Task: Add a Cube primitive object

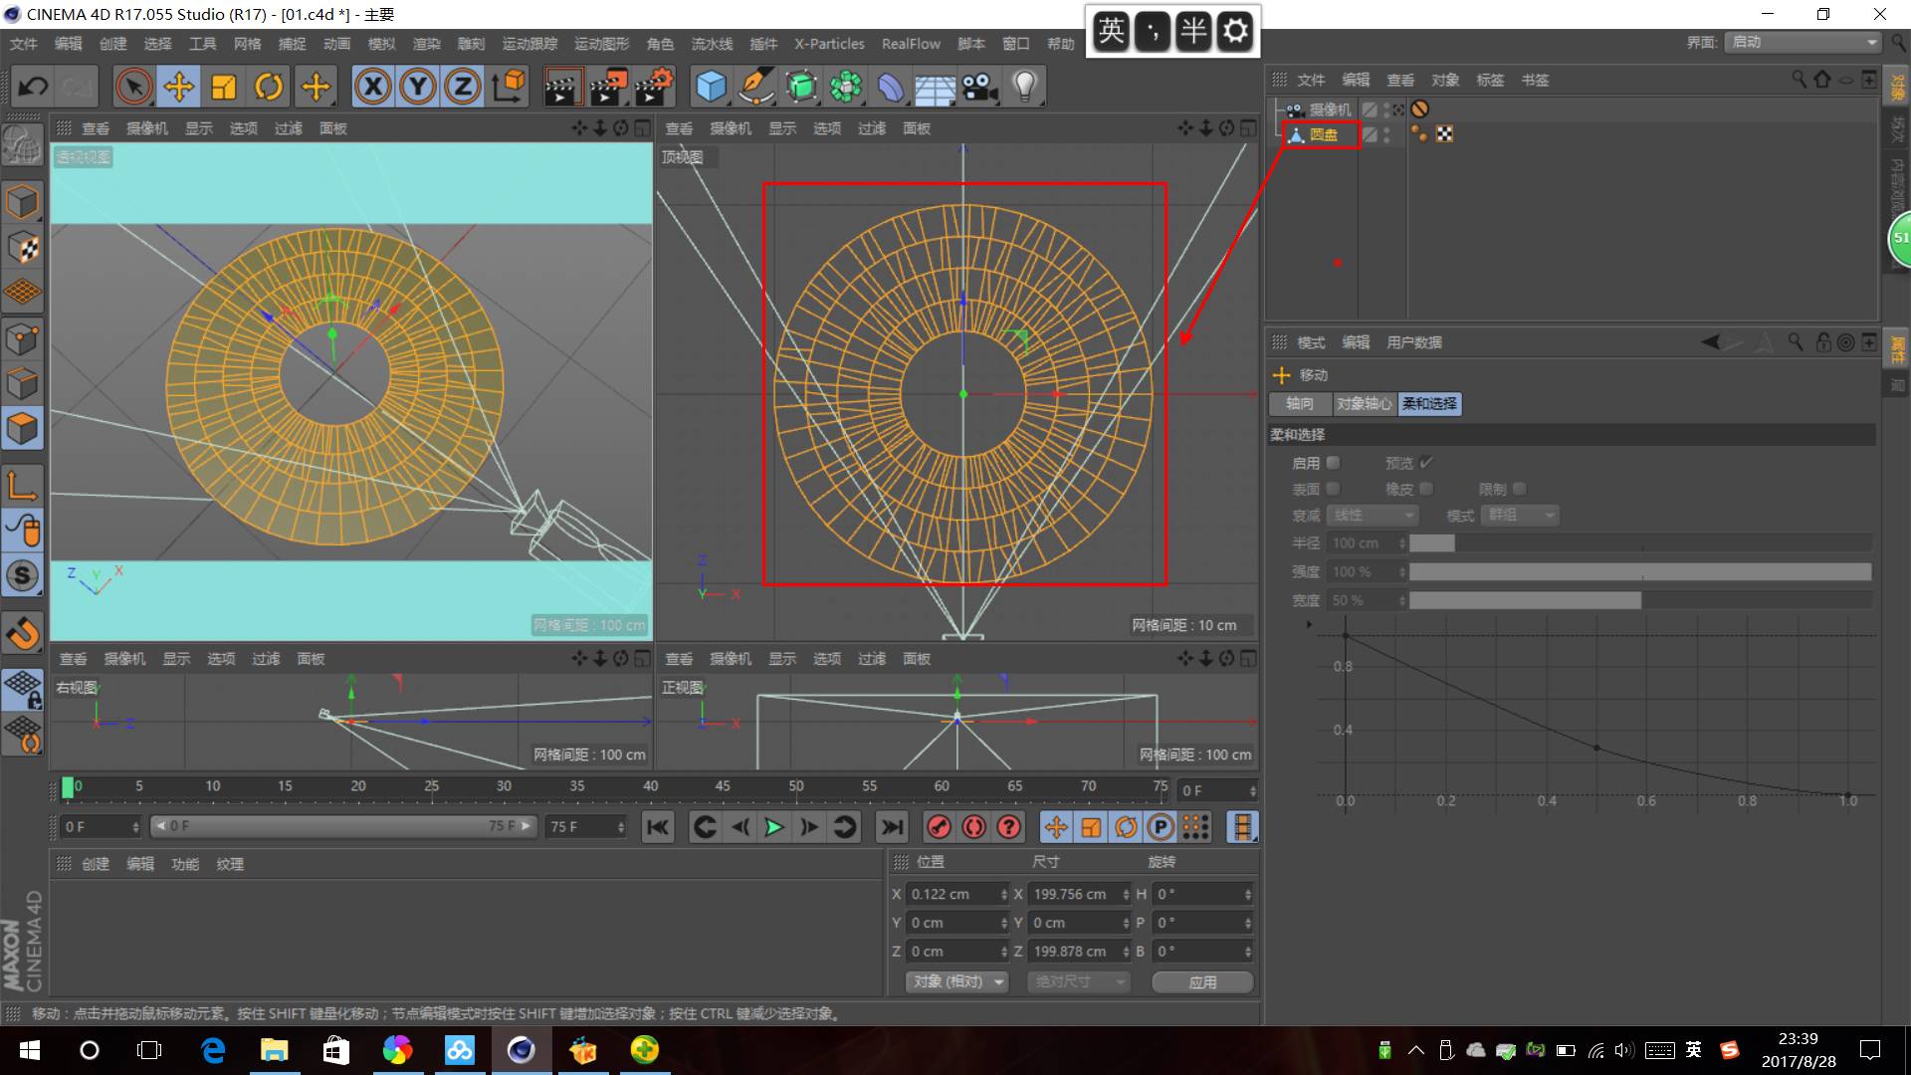Action: coord(711,87)
